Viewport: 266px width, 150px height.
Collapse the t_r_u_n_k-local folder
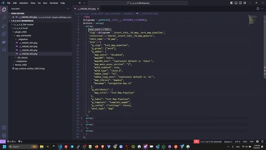[x=12, y=28]
